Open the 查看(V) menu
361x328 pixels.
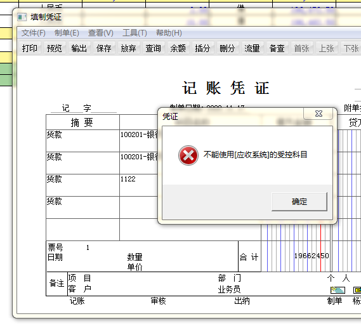tap(101, 33)
